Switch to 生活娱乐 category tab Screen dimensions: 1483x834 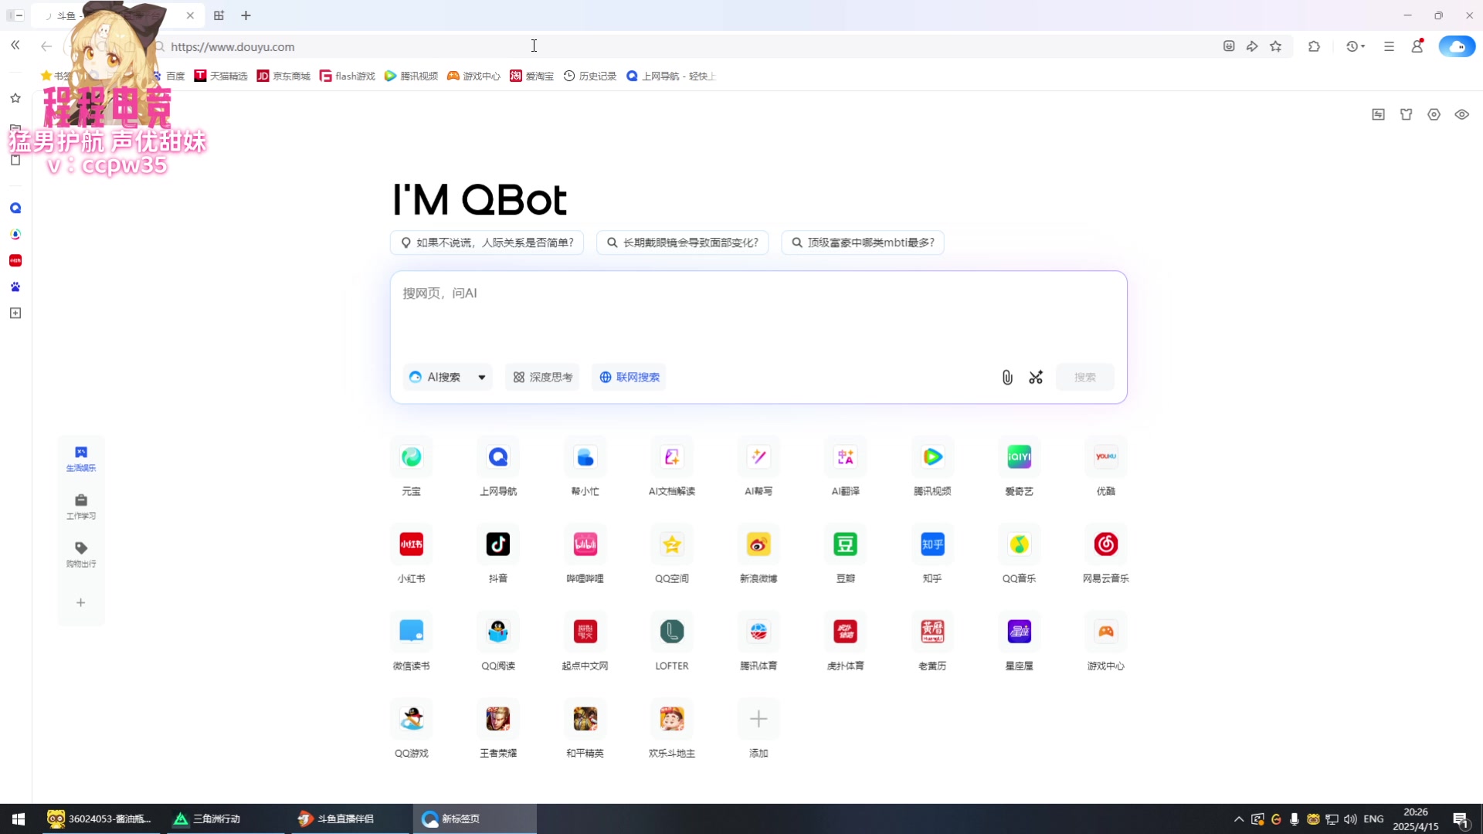pos(81,459)
